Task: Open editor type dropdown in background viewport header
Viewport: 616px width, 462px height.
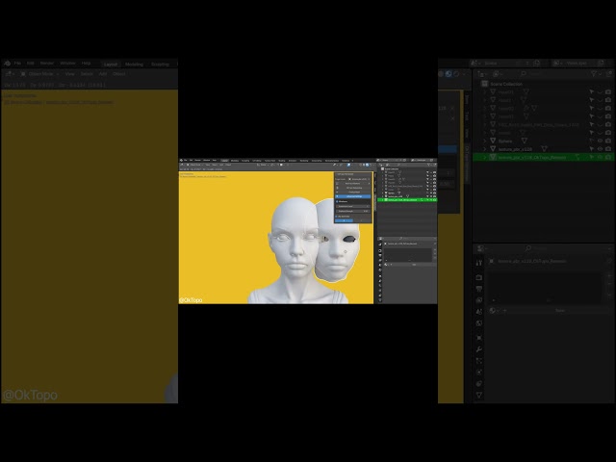Action: point(9,74)
